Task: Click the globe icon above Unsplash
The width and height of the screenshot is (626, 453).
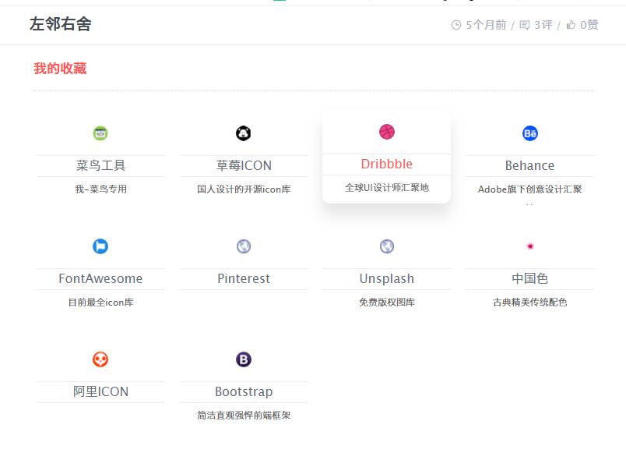Action: 387,246
